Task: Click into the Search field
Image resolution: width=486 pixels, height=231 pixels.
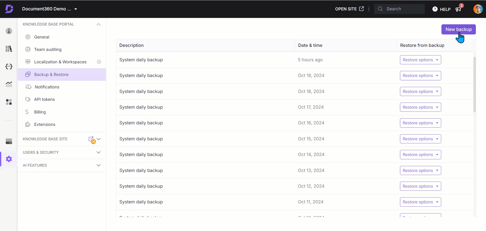Action: (x=399, y=9)
